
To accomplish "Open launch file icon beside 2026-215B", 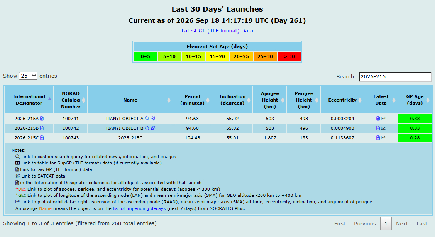I will click(x=42, y=128).
